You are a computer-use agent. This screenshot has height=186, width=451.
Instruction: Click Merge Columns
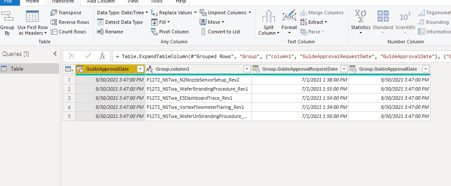point(322,13)
